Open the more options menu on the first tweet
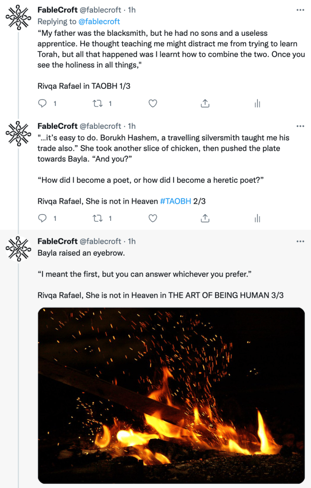Image resolution: width=311 pixels, height=488 pixels. (300, 10)
